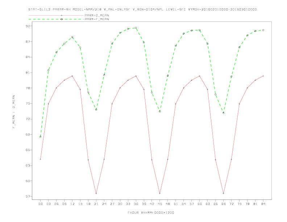Screen dimensions: 287x222
Task: Click the x-axis tick label 54
Action: pyautogui.click(x=184, y=204)
